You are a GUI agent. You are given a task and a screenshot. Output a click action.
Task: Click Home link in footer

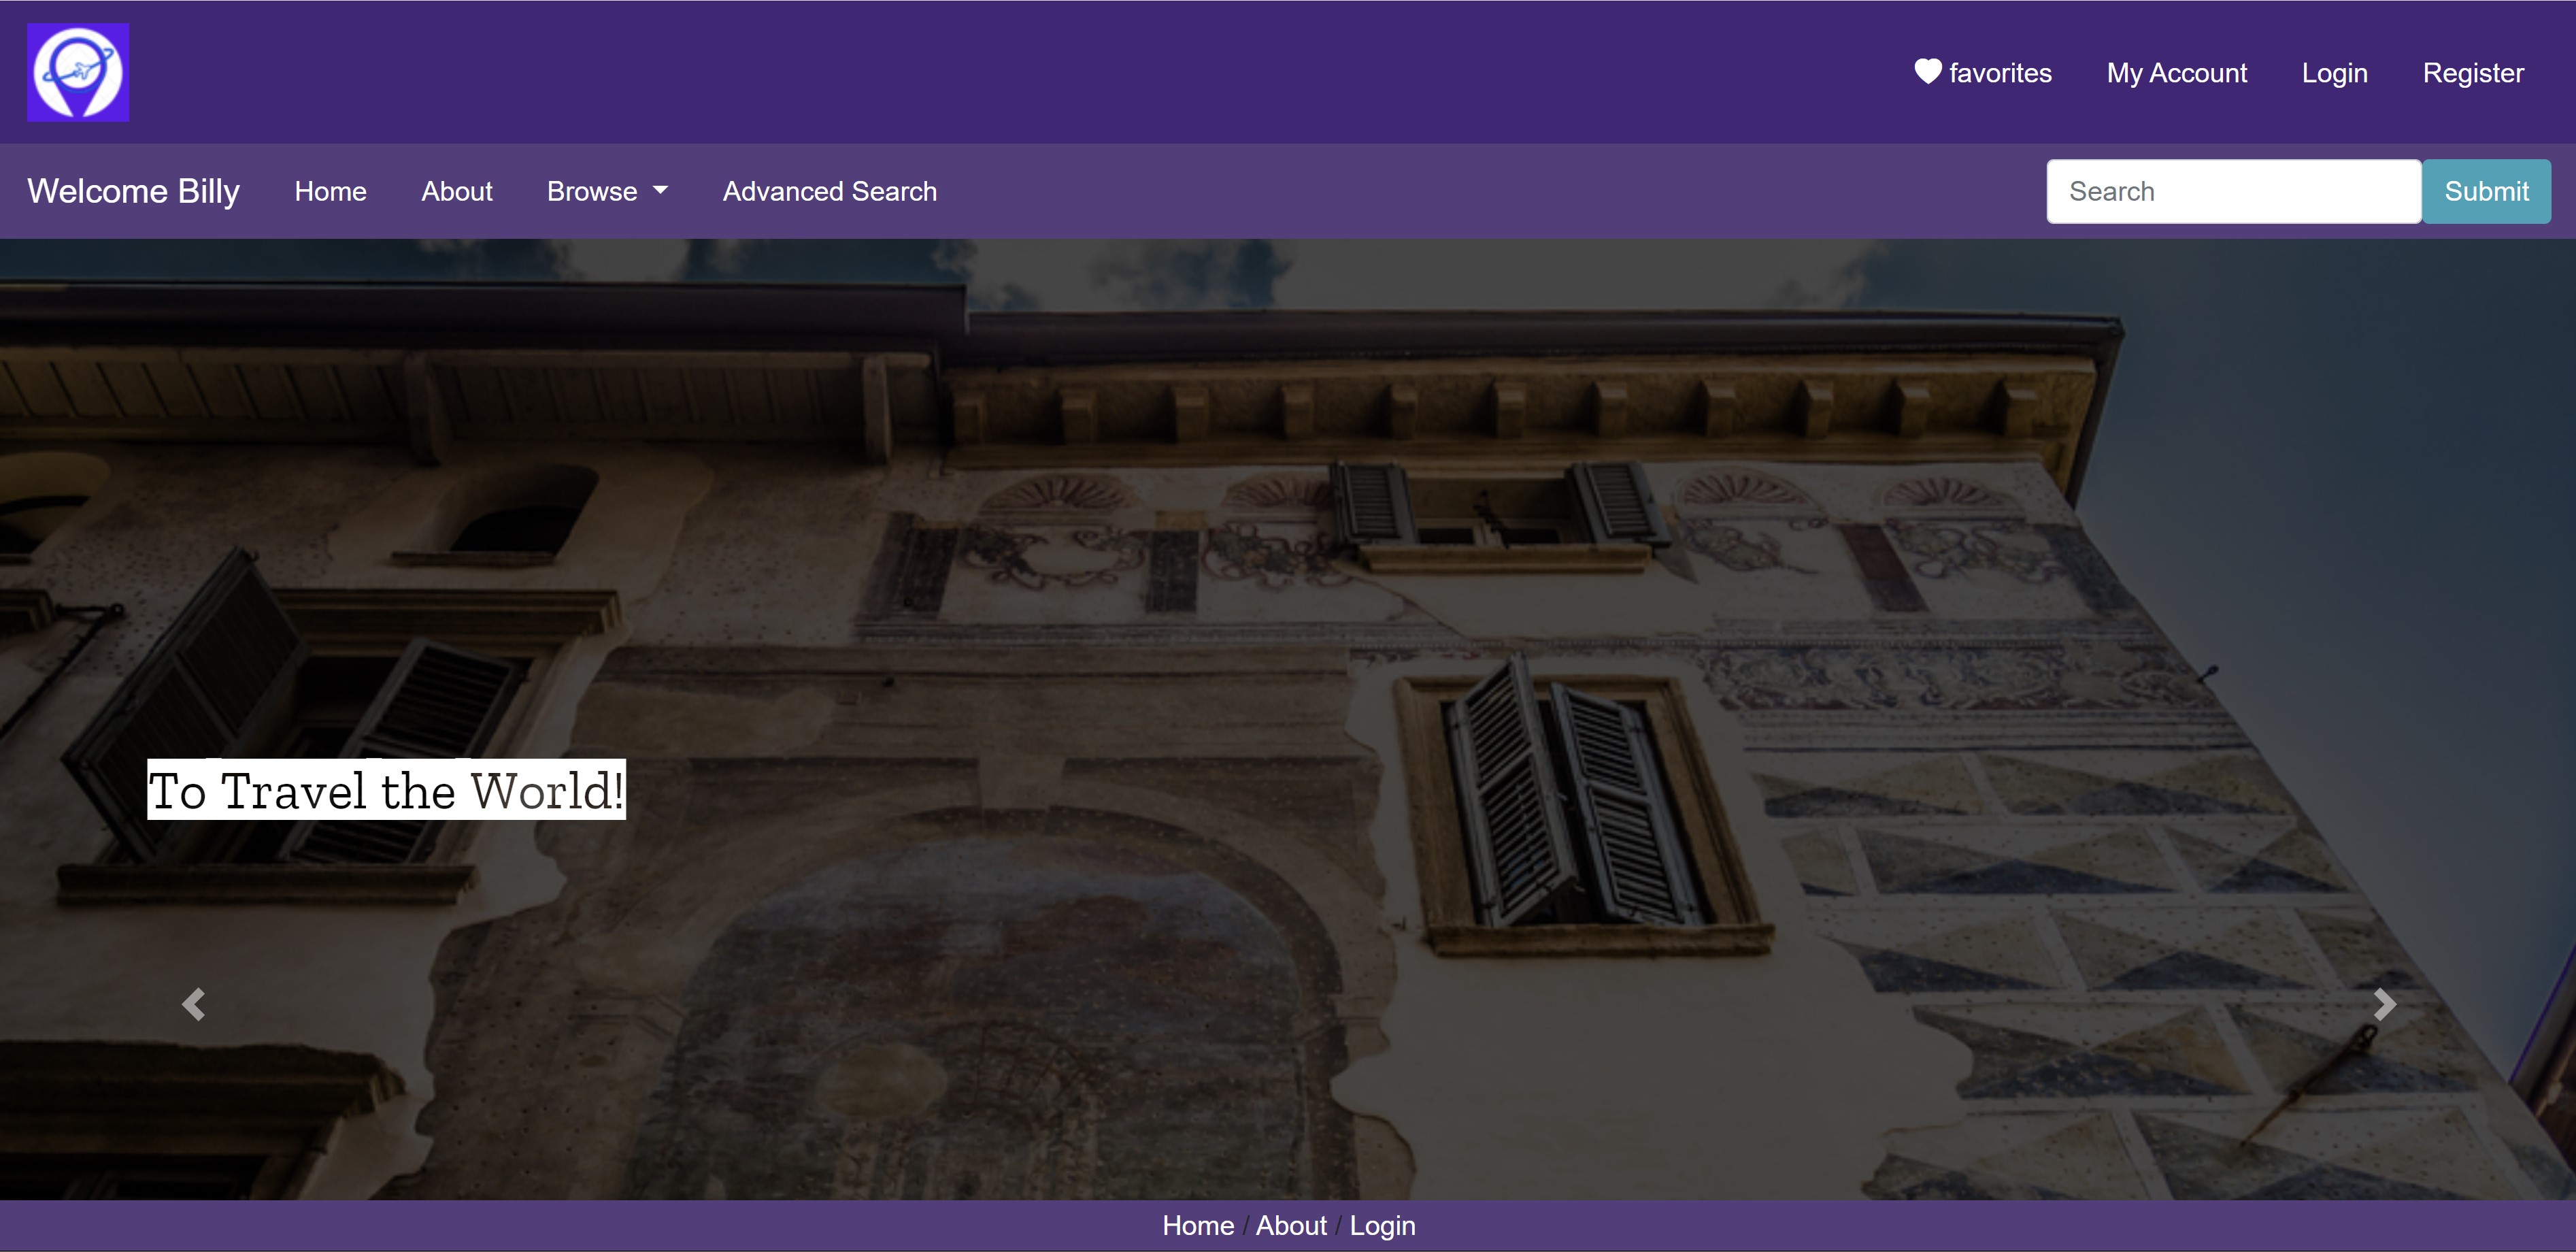(1198, 1225)
